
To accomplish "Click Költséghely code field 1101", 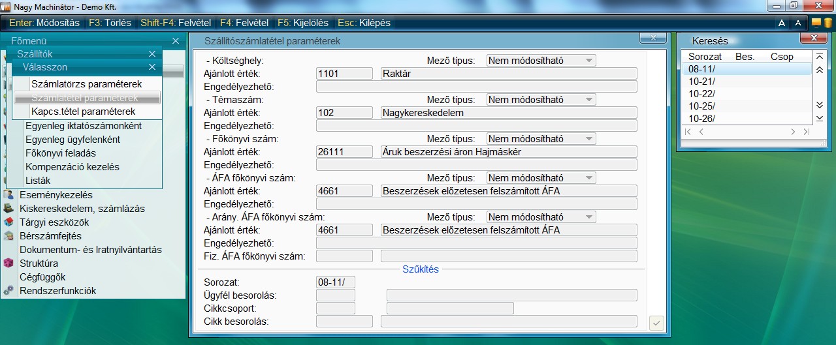I will (x=344, y=74).
